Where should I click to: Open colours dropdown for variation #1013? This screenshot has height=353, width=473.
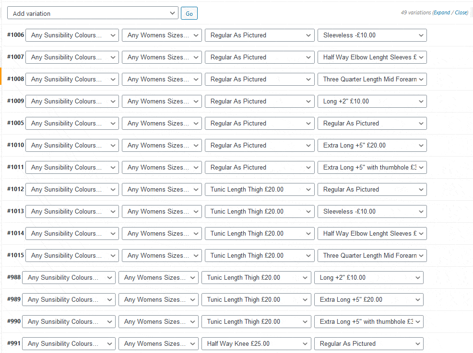(x=72, y=211)
